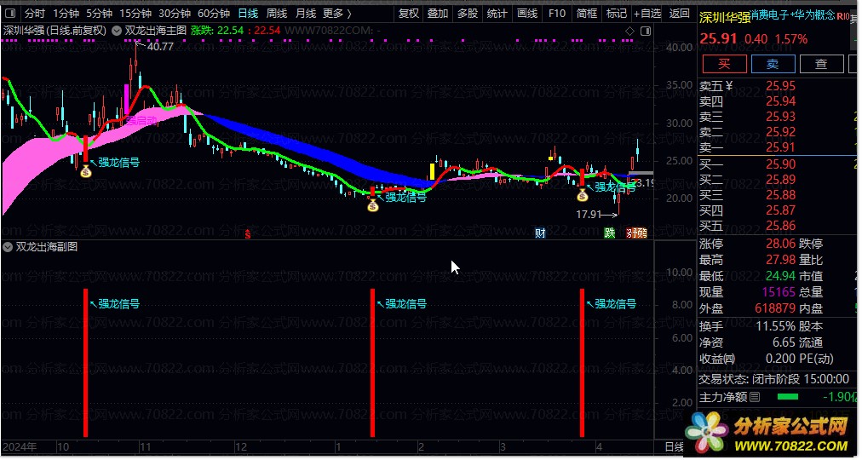Screen dimensions: 862x460
Task: Click the 日线 label at bottom axis
Action: 675,448
